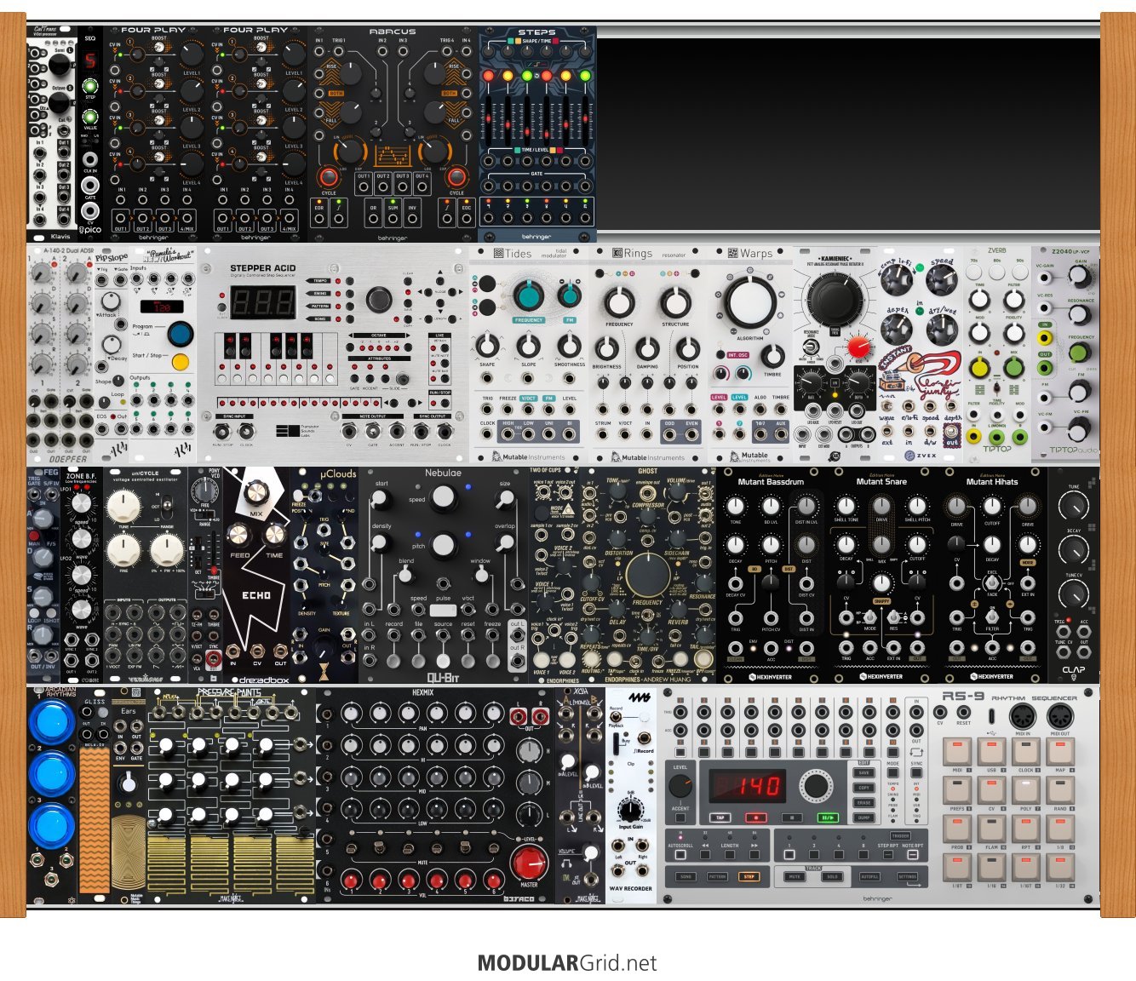This screenshot has width=1136, height=981.
Task: Click the SMOOTHNESS knob on Tides
Action: pyautogui.click(x=570, y=346)
